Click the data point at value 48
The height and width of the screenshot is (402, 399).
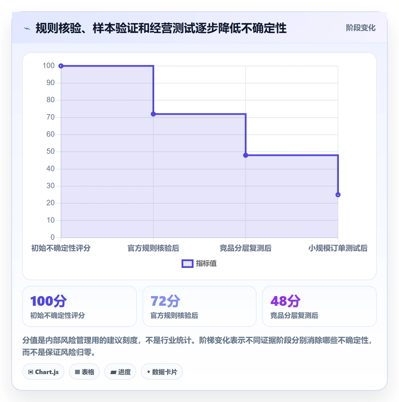pyautogui.click(x=246, y=155)
